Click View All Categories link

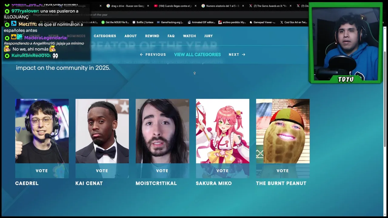[x=197, y=54]
